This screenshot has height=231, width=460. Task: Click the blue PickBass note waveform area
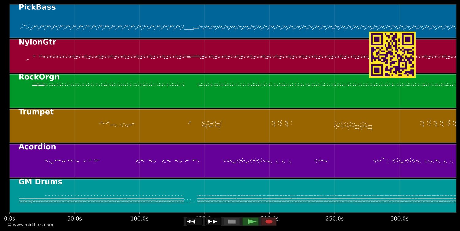click(153, 27)
